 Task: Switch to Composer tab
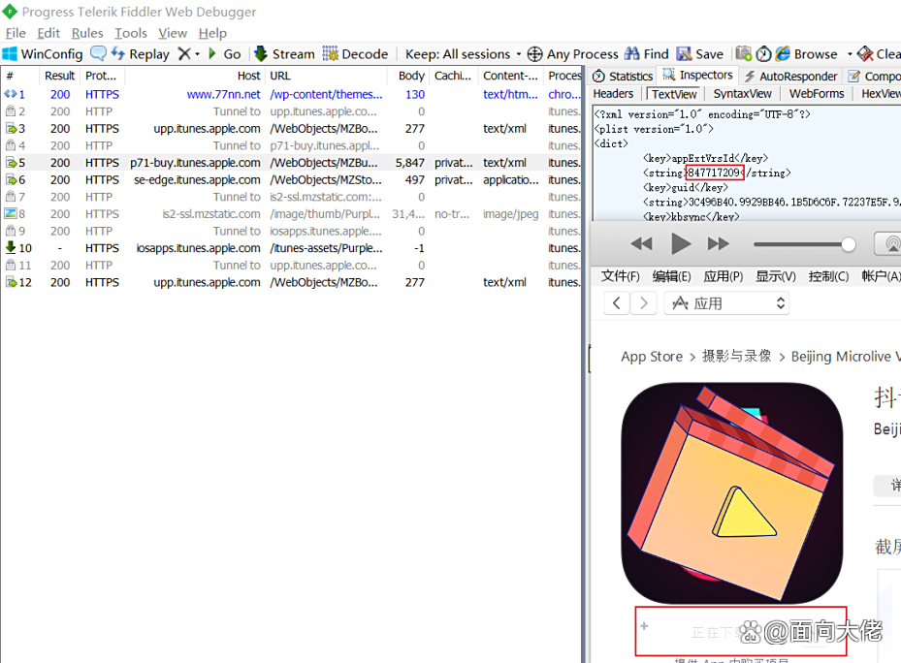pos(874,76)
